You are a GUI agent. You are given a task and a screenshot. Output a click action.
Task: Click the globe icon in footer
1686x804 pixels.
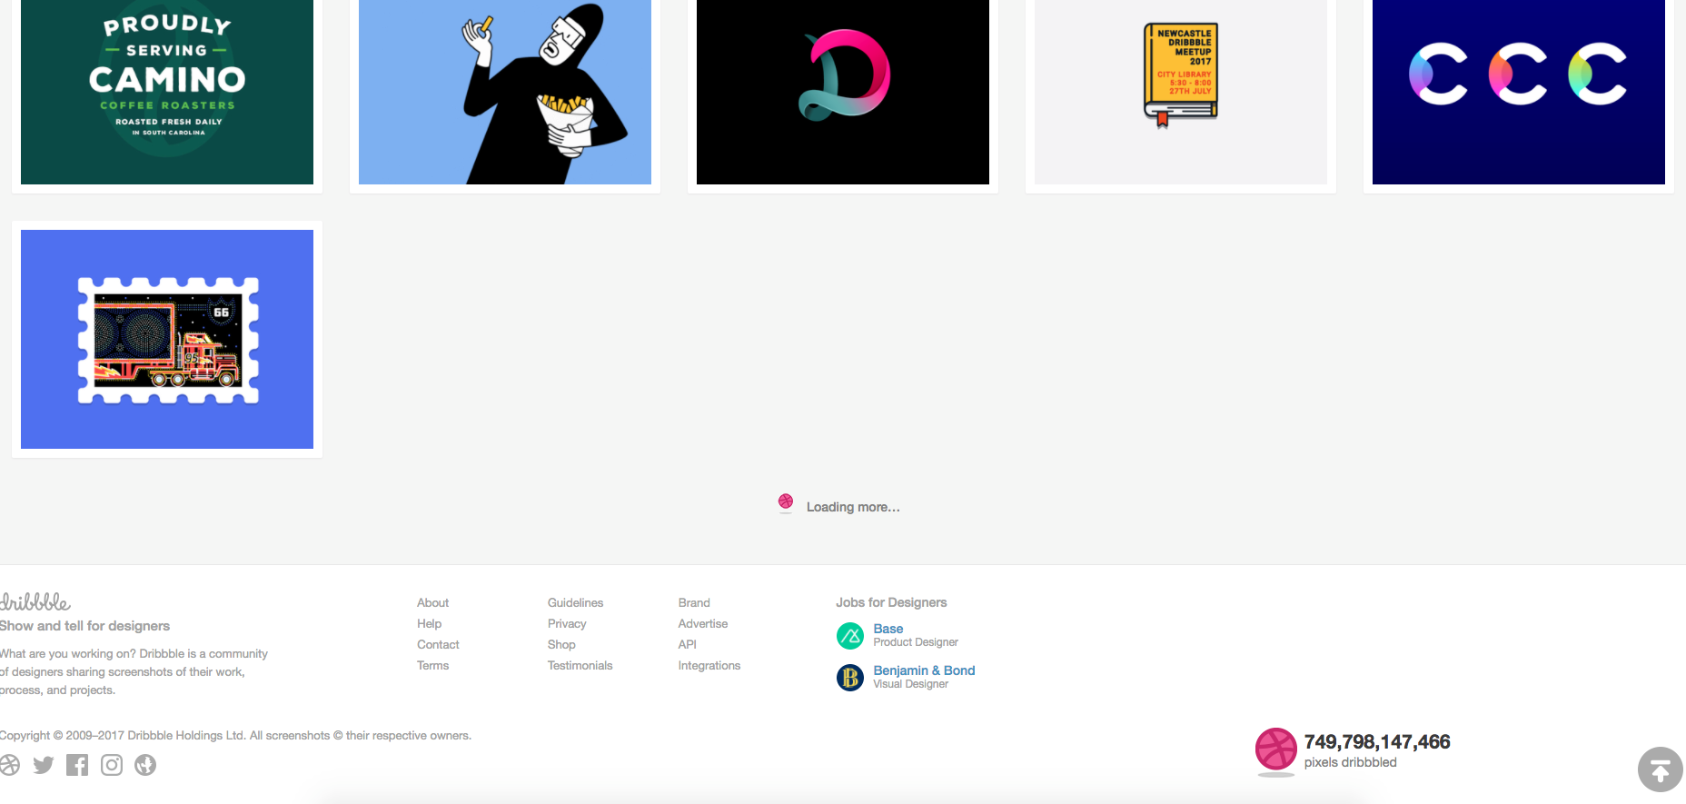(x=145, y=765)
